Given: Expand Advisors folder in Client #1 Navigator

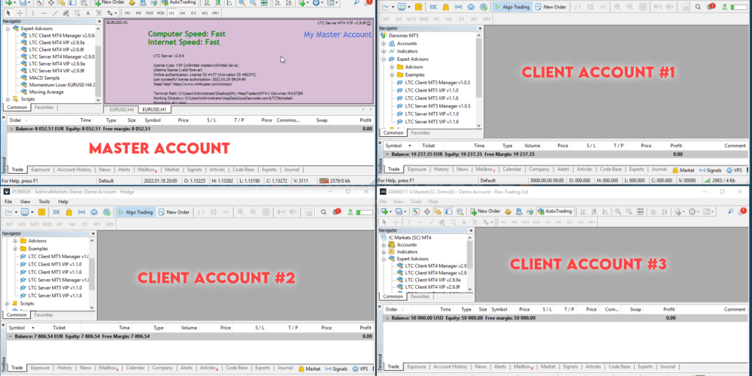Looking at the screenshot, I should point(391,67).
